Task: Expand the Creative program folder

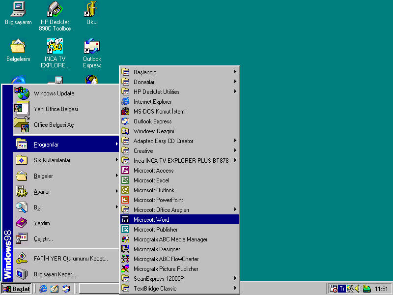Action: (x=179, y=151)
